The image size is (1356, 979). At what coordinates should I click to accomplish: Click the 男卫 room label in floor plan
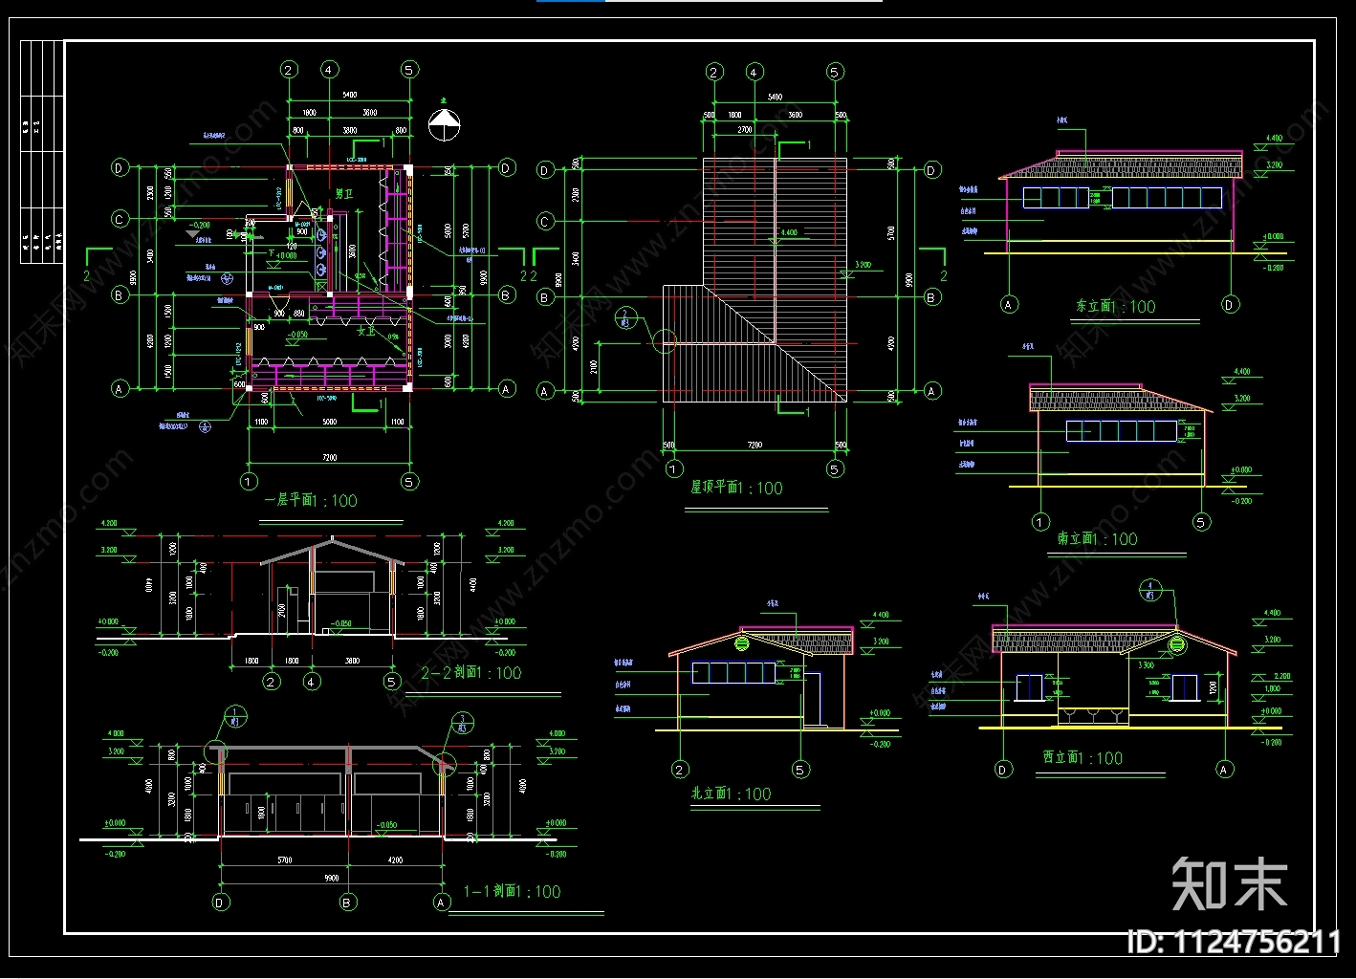[x=343, y=194]
